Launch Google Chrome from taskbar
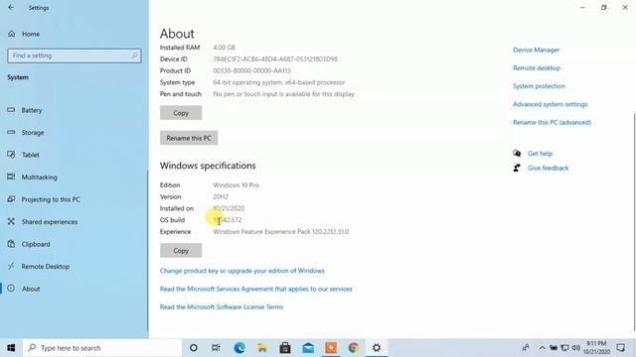The width and height of the screenshot is (636, 357). coord(354,348)
